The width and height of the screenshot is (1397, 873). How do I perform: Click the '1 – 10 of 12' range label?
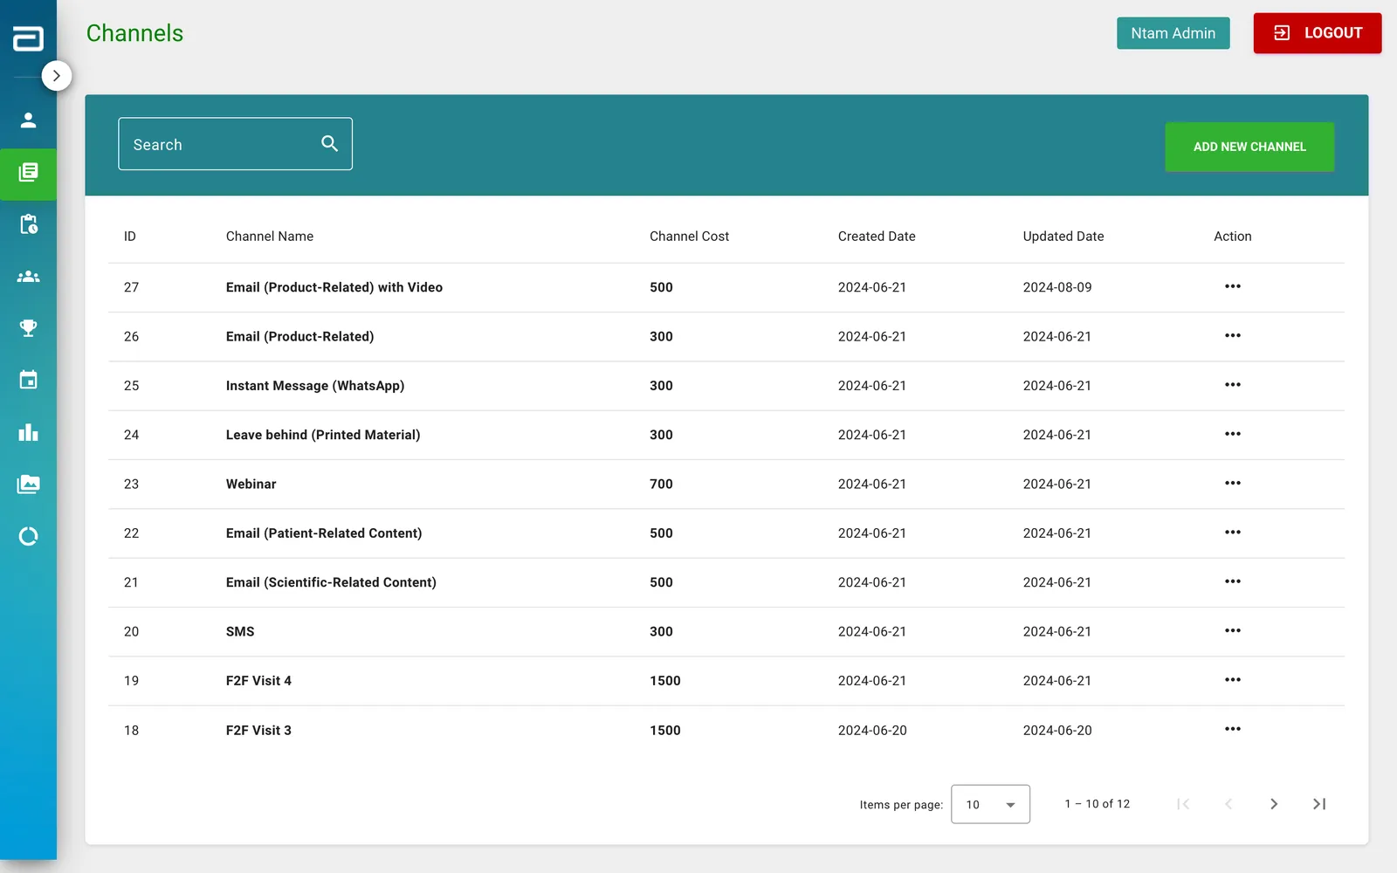[1097, 804]
